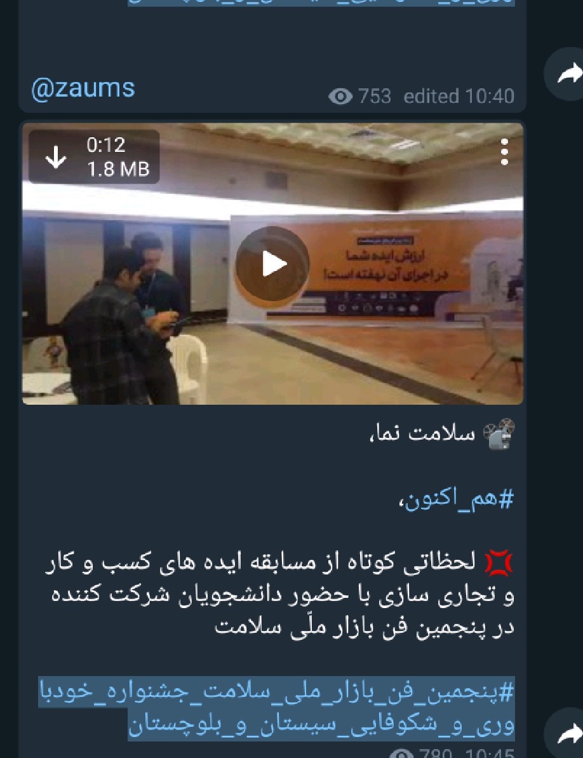Download the 1.8 MB video
The image size is (583, 758).
coord(56,157)
